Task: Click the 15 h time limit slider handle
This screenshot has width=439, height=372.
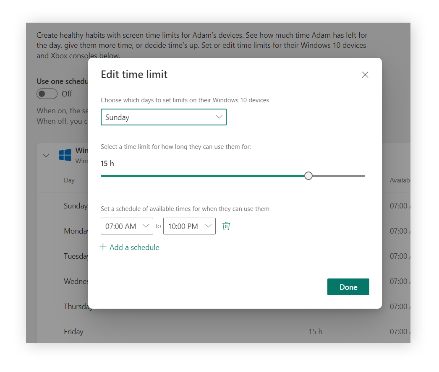Action: pos(308,176)
